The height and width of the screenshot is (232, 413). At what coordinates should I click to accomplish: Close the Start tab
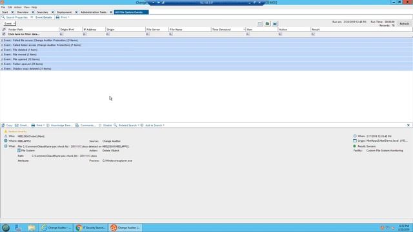(x=12, y=12)
